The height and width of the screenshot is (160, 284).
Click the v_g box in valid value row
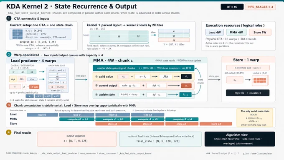(x=123, y=76)
